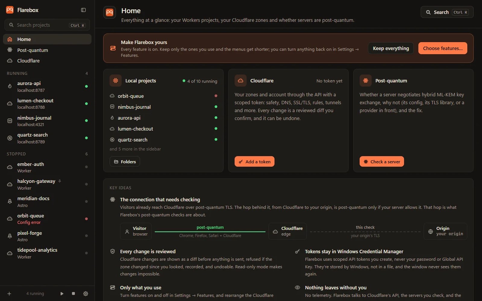Click the pin icon next to halcyon-gateway
Image resolution: width=482 pixels, height=301 pixels.
point(60,181)
